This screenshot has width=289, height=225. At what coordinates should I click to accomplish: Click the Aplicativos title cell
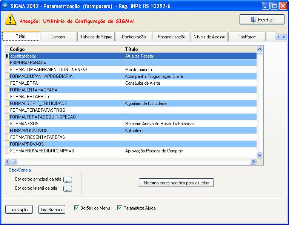pos(190,131)
